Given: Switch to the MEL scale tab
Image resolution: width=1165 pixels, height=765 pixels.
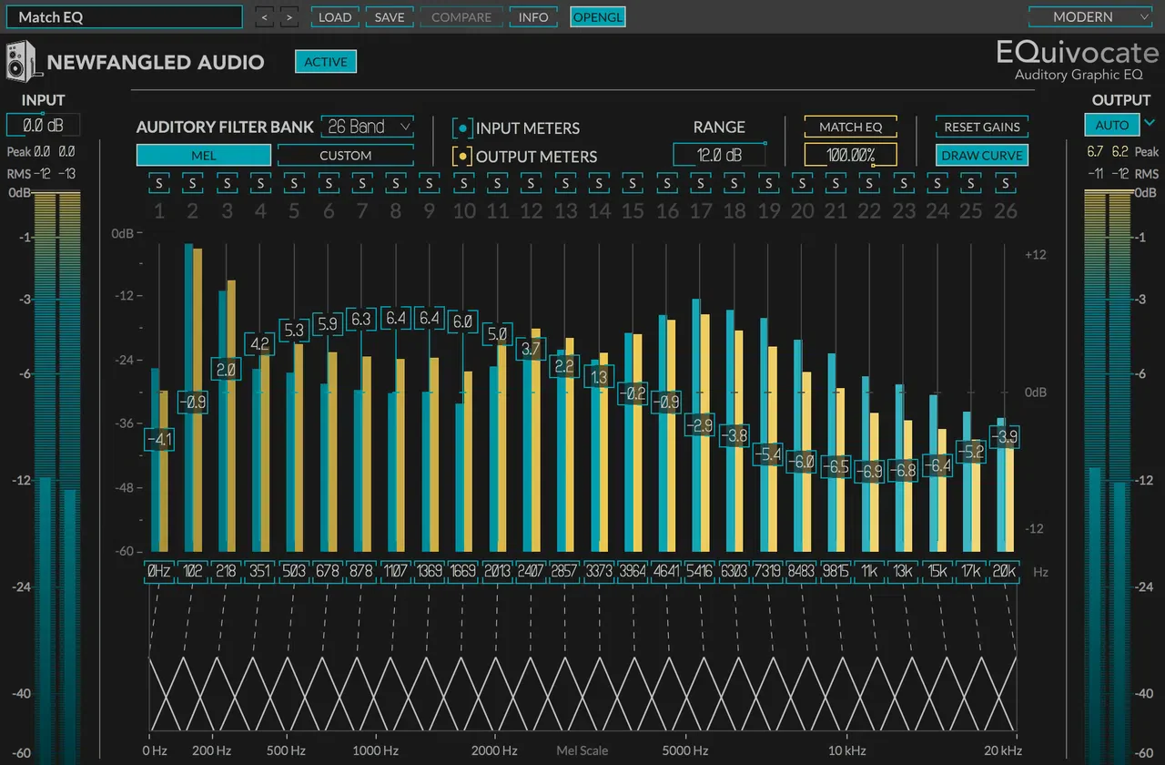Looking at the screenshot, I should tap(202, 155).
